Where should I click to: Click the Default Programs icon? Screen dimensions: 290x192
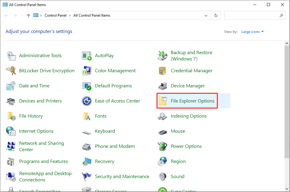pyautogui.click(x=87, y=86)
